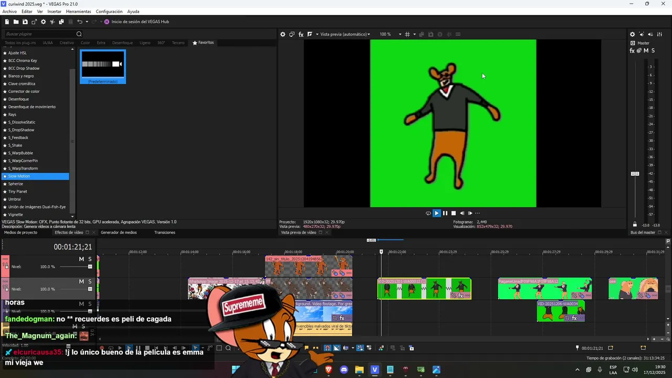Open the Insertar menu

[x=54, y=12]
